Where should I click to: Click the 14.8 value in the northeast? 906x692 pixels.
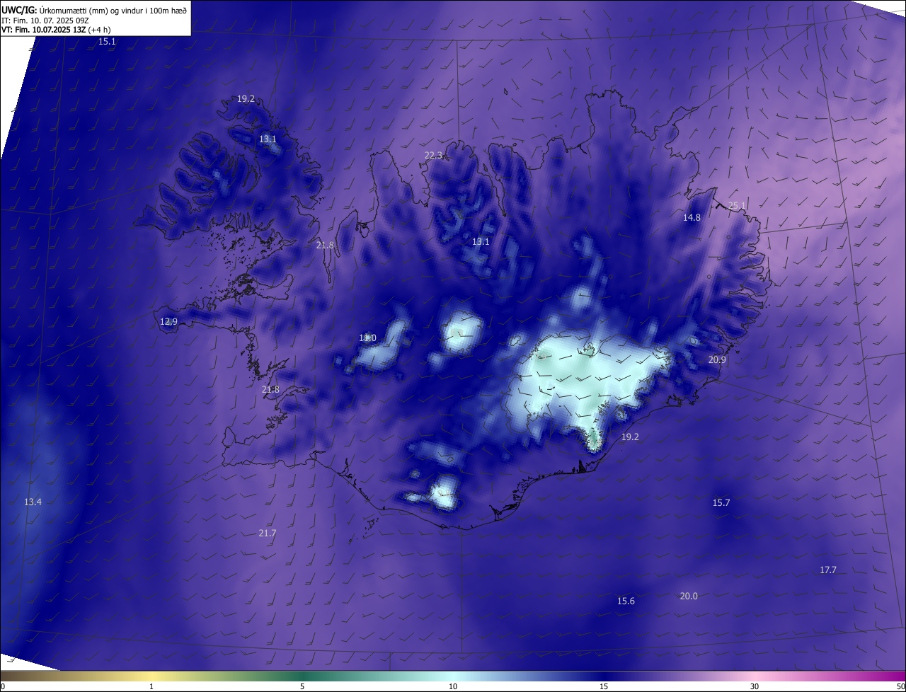click(692, 218)
